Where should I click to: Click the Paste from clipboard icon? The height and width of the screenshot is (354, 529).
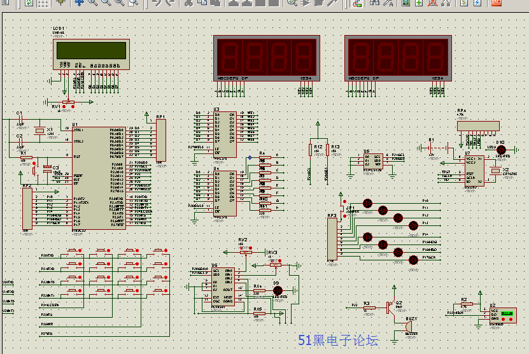click(x=215, y=3)
